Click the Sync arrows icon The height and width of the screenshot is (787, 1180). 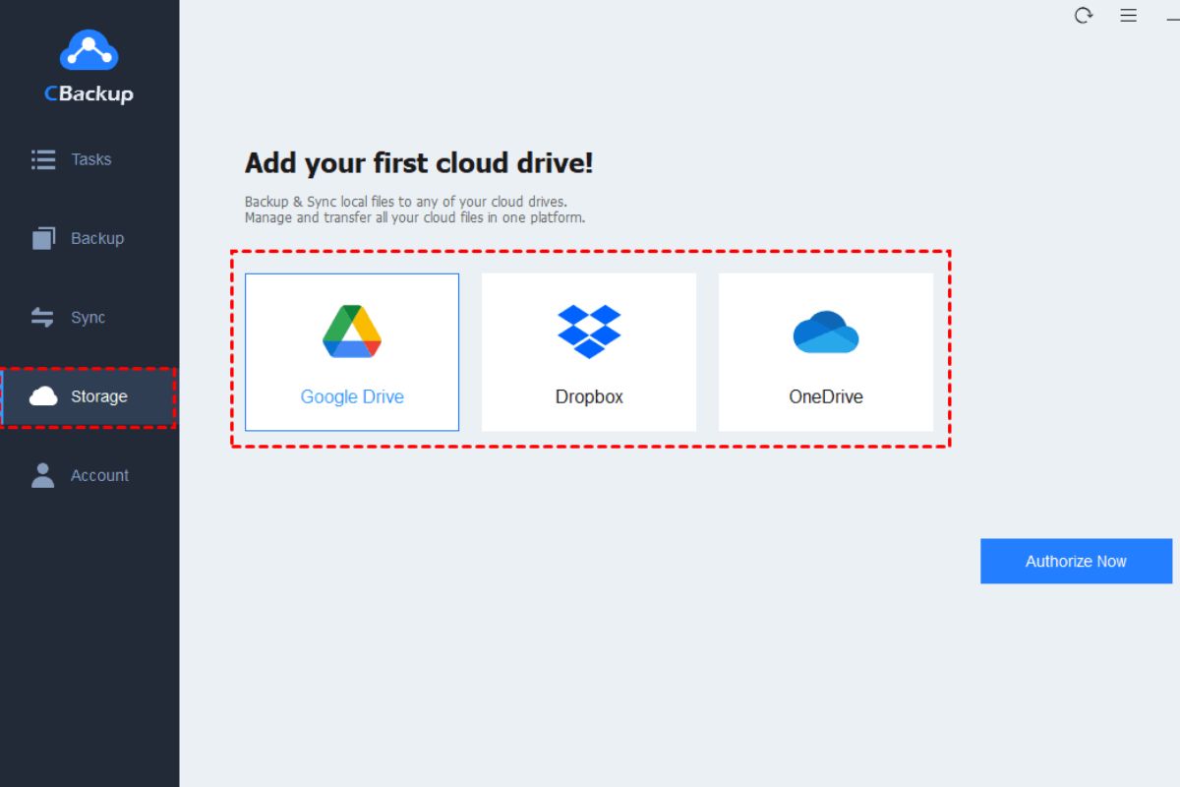[42, 318]
